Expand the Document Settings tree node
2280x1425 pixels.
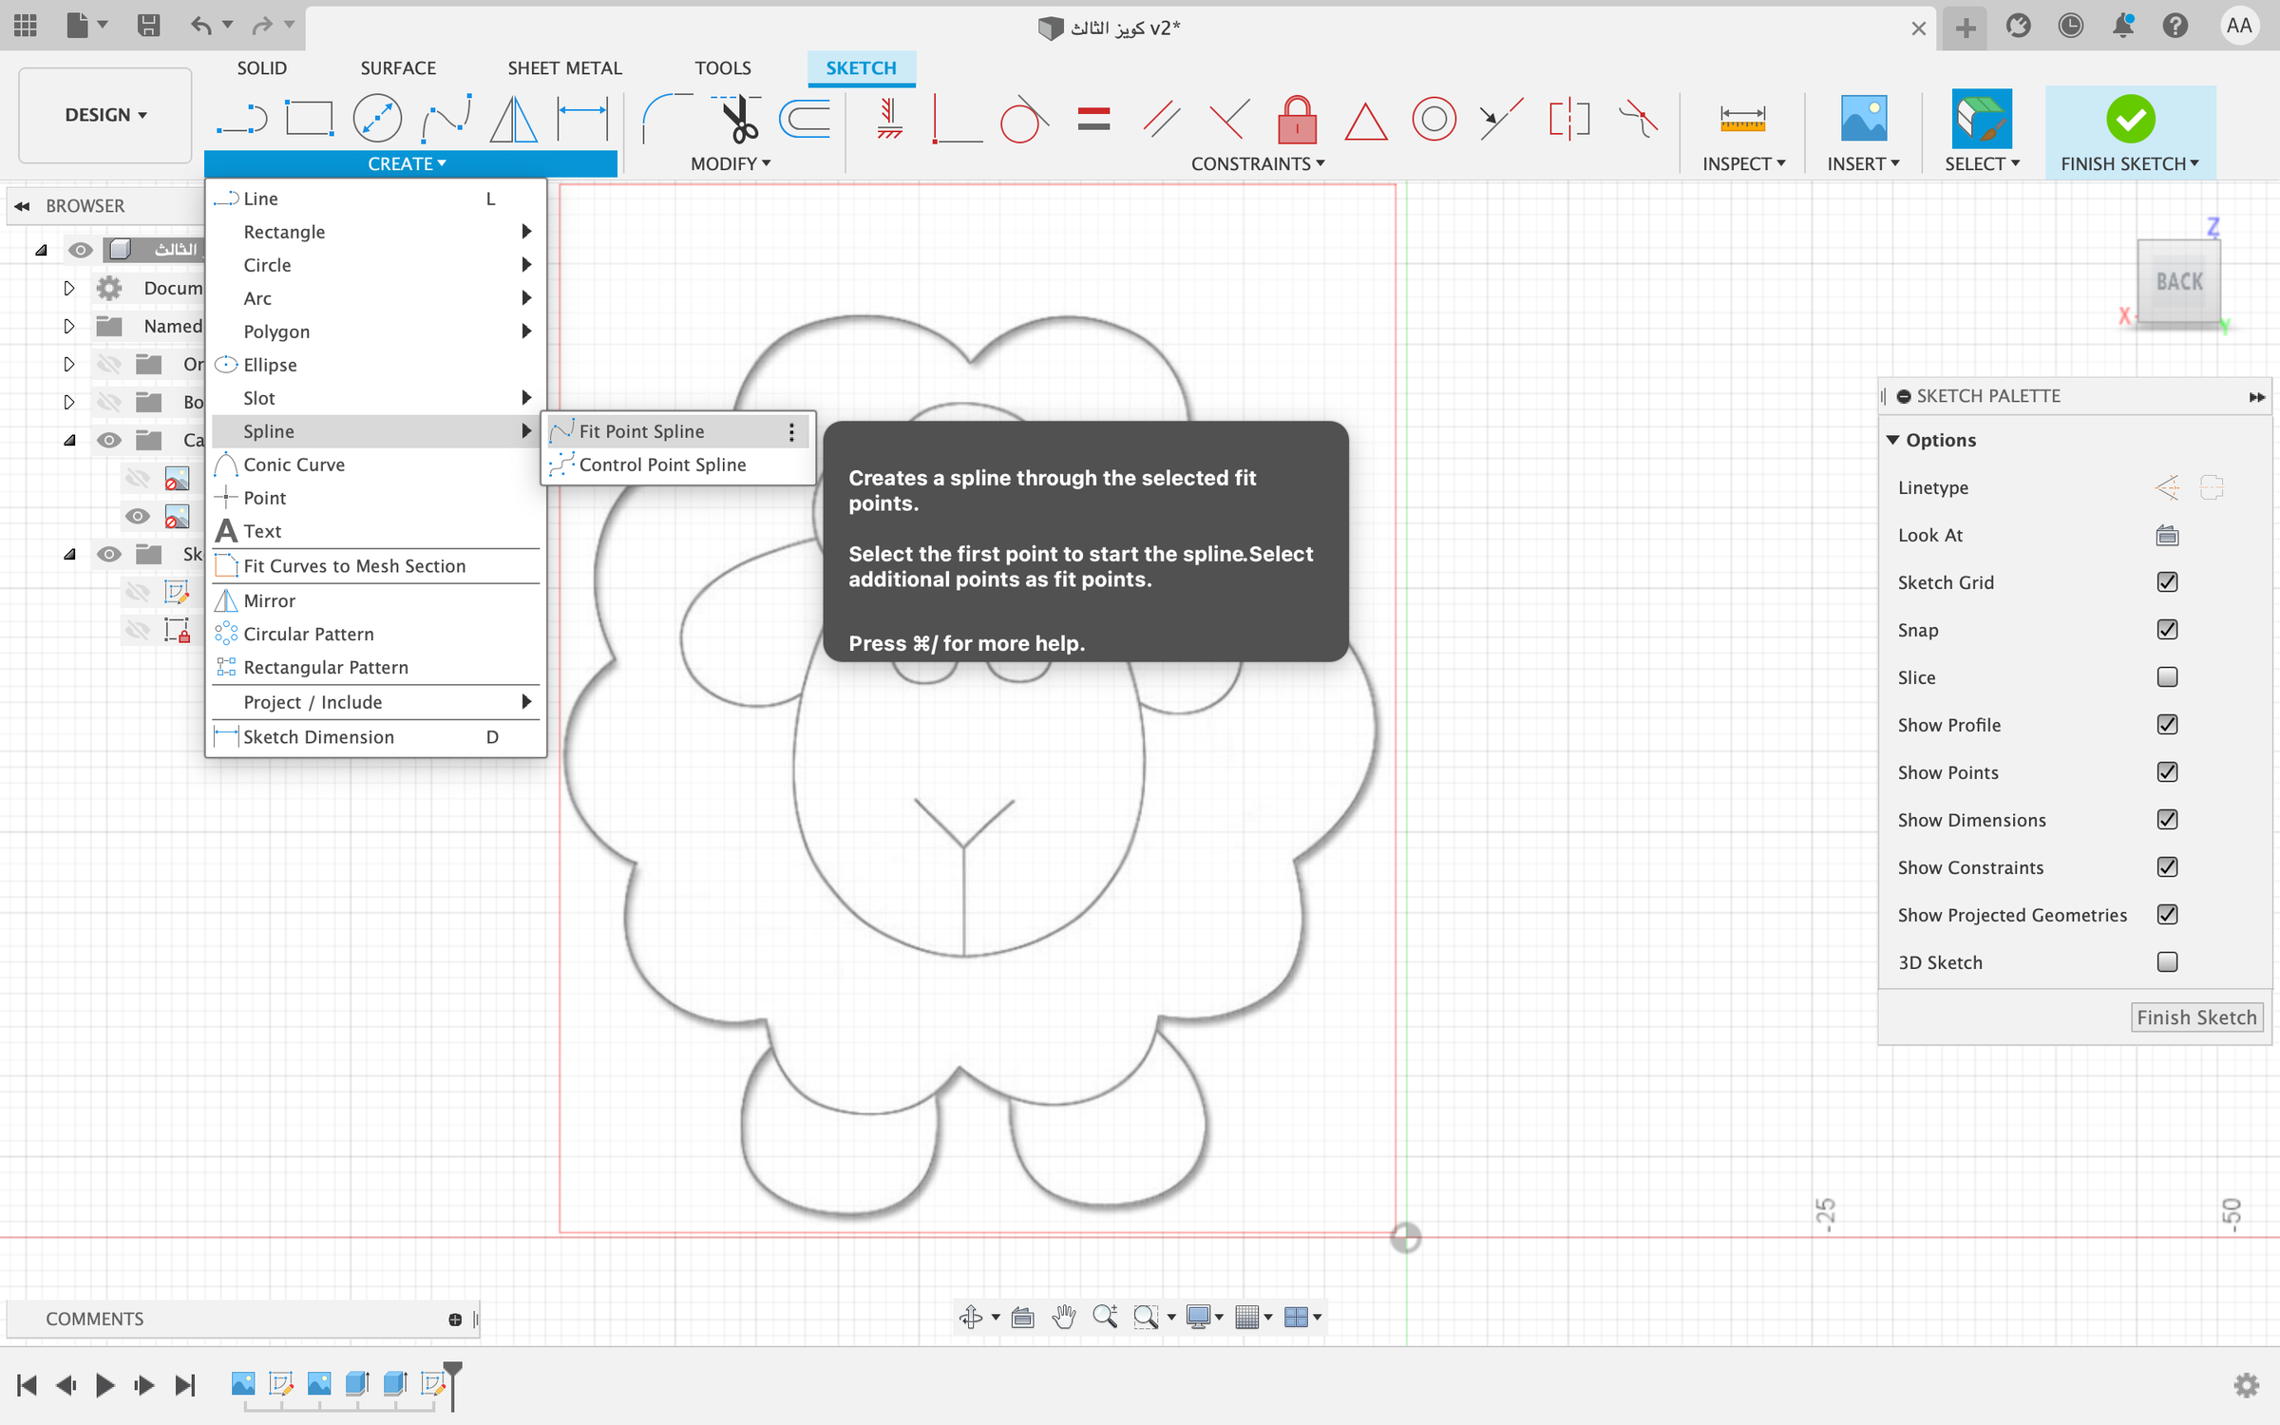tap(68, 288)
